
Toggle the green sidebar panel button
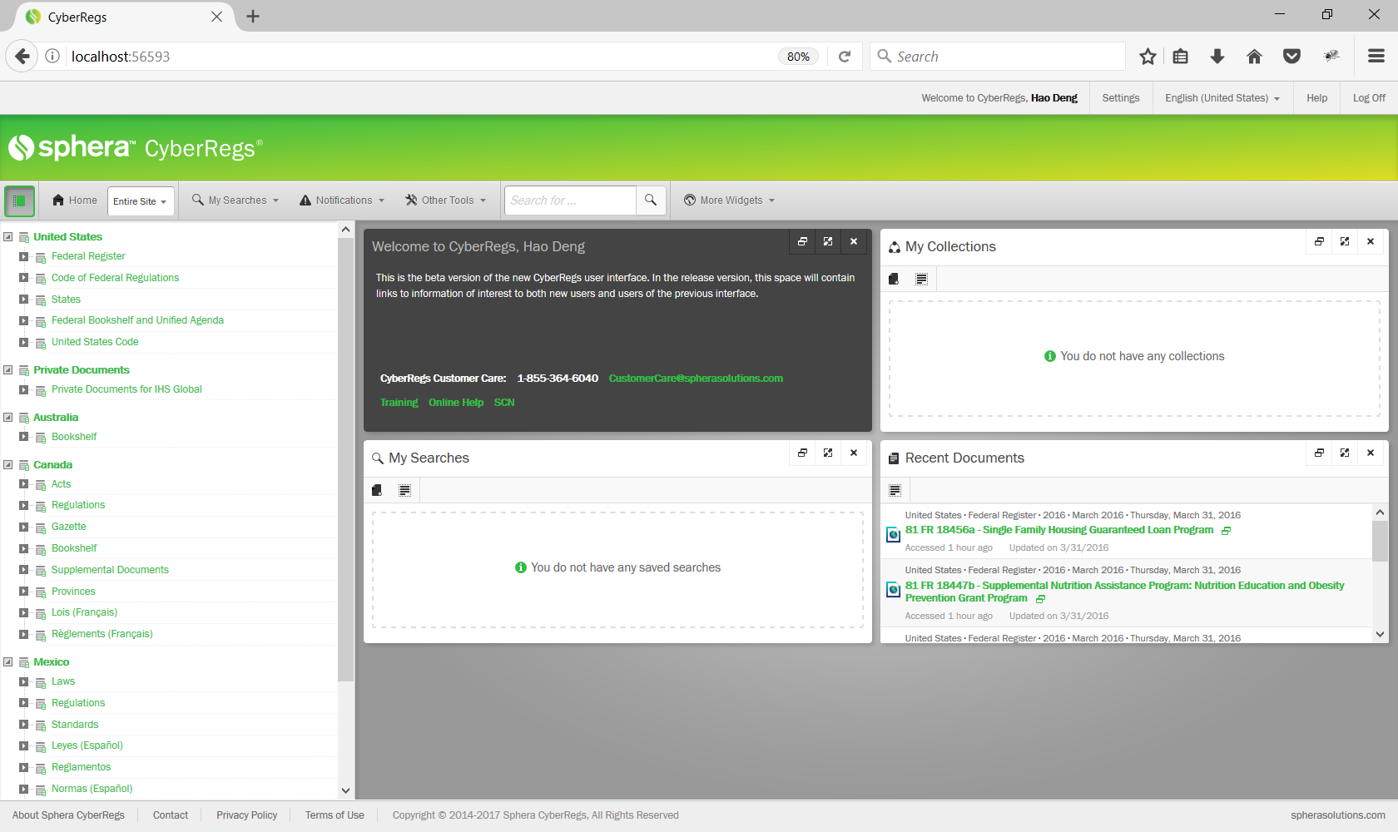point(19,201)
